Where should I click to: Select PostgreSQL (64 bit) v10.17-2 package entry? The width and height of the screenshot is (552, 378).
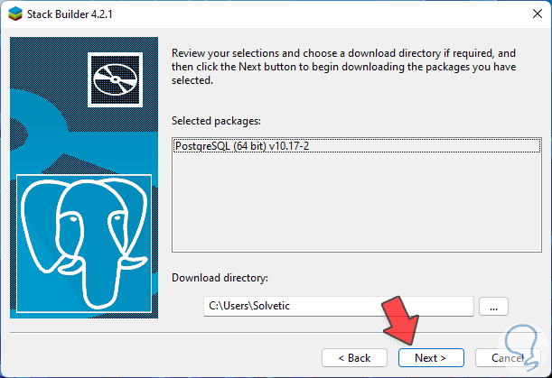click(x=234, y=143)
